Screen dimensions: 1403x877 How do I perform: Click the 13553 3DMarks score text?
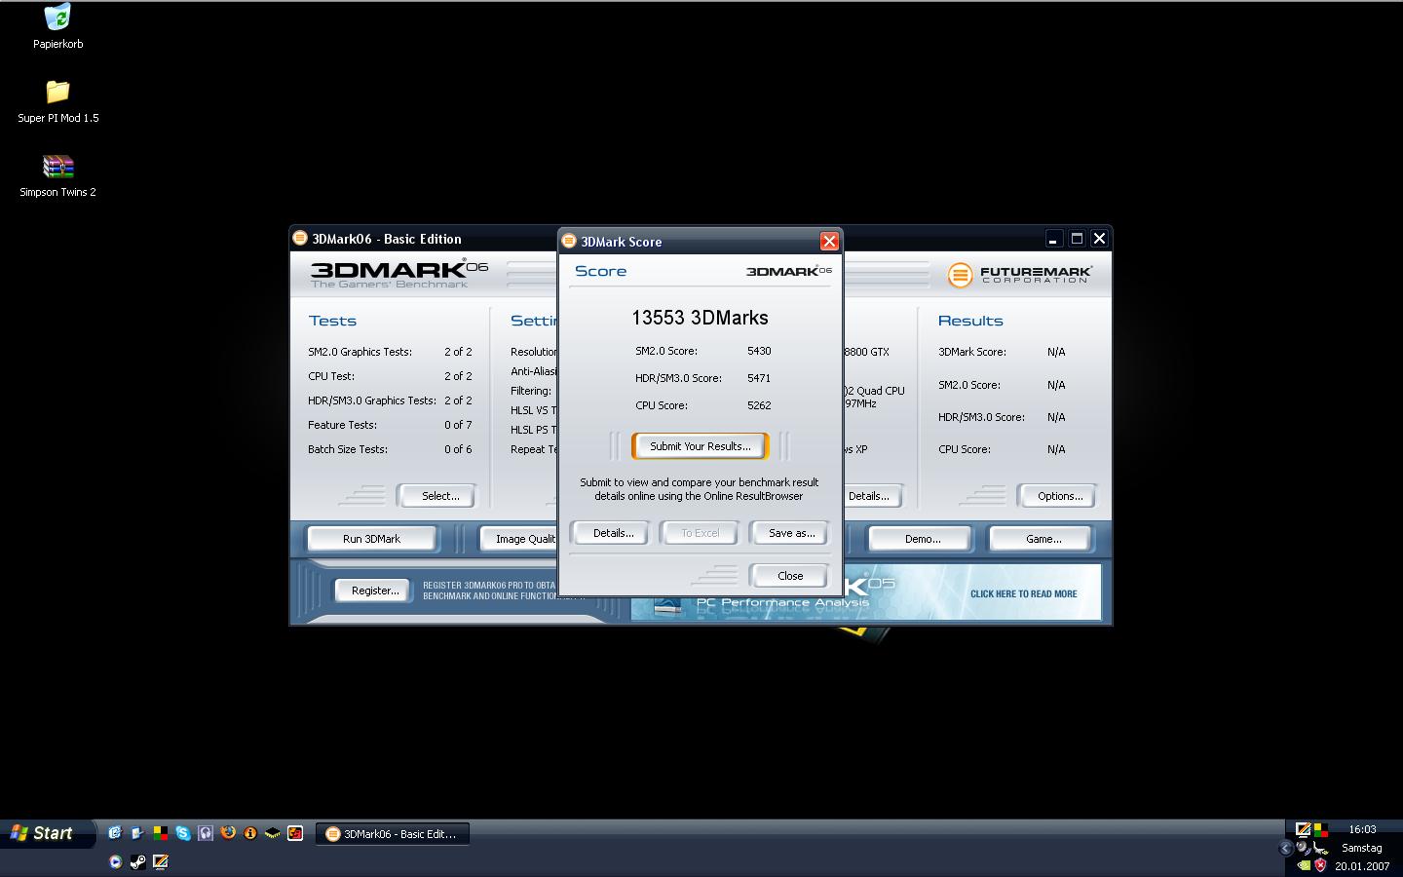pyautogui.click(x=700, y=318)
